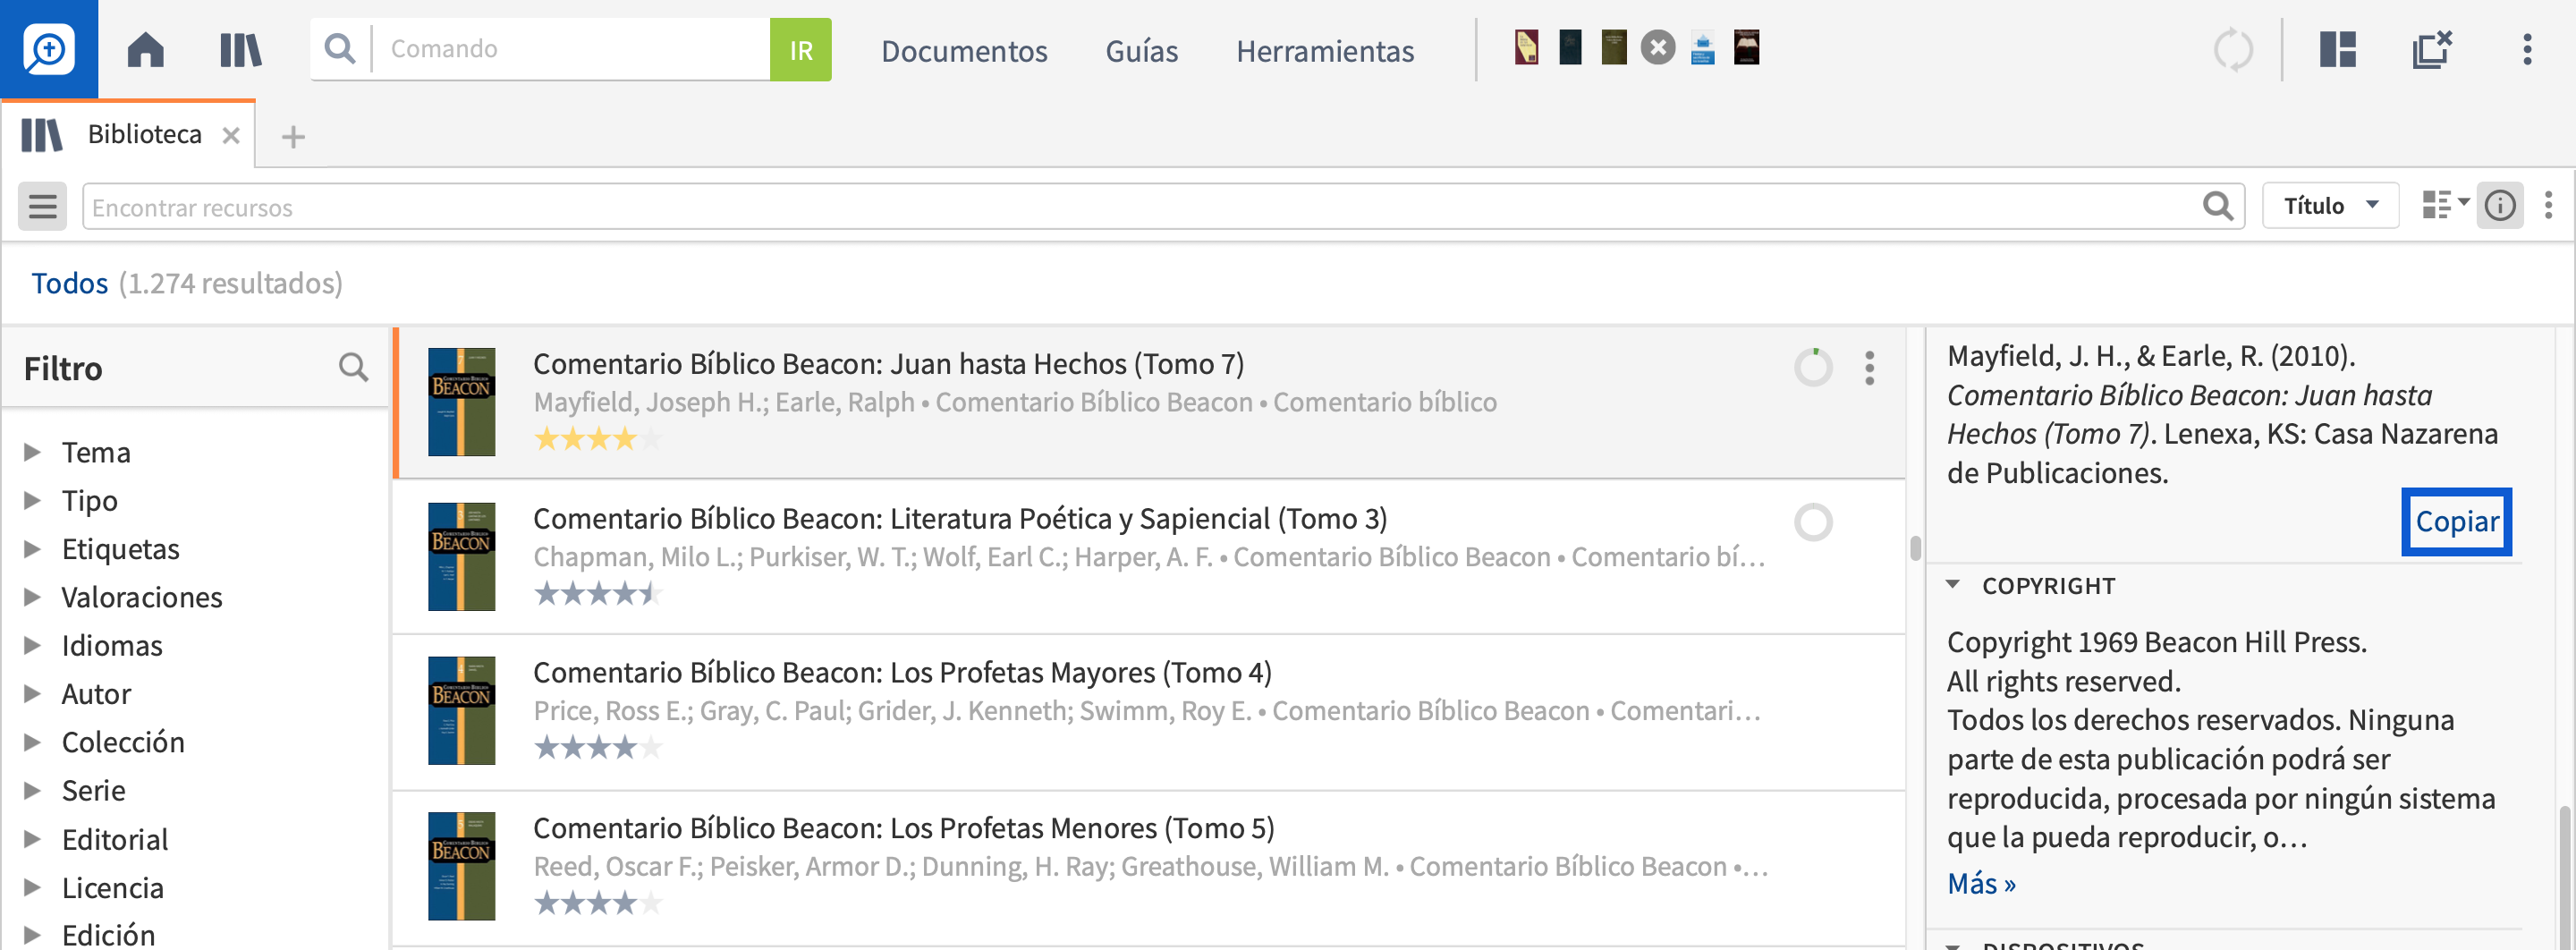Click the magnifier in Encontrar recursos
Image resolution: width=2576 pixels, height=950 pixels.
tap(2217, 206)
